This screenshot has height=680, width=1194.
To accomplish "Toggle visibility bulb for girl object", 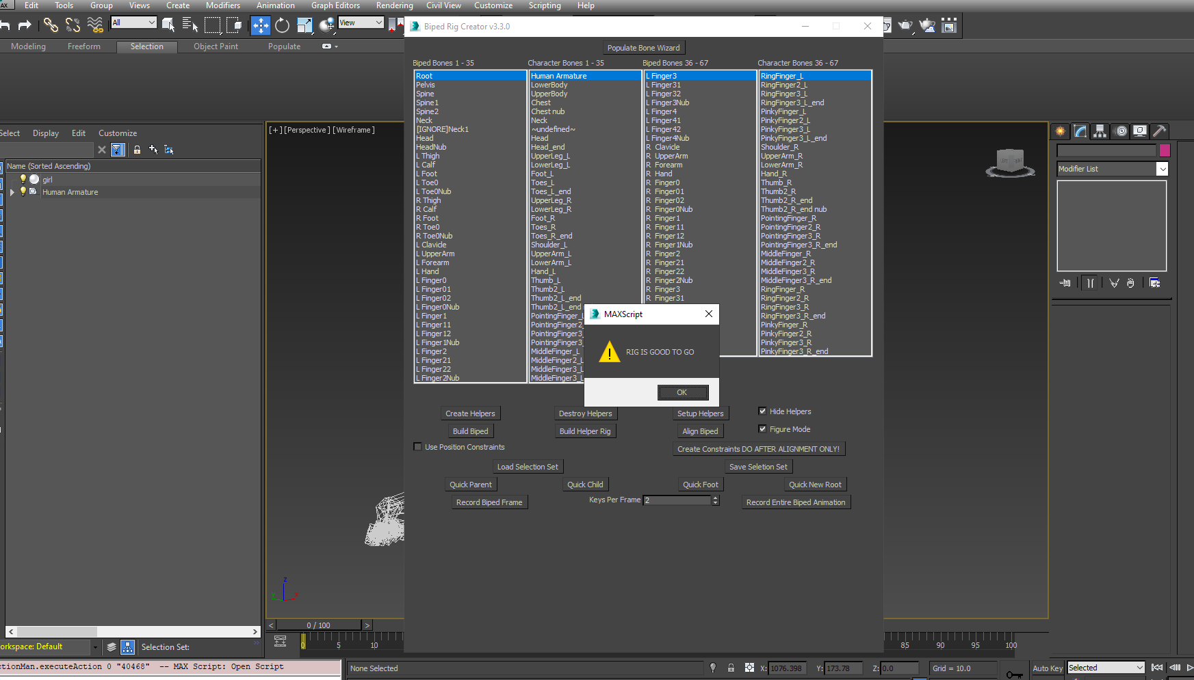I will click(x=23, y=179).
